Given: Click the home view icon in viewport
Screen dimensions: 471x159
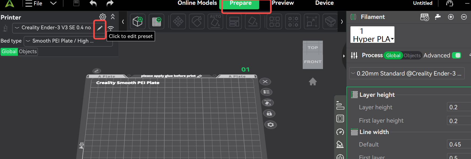Looking at the screenshot, I should pyautogui.click(x=313, y=81).
